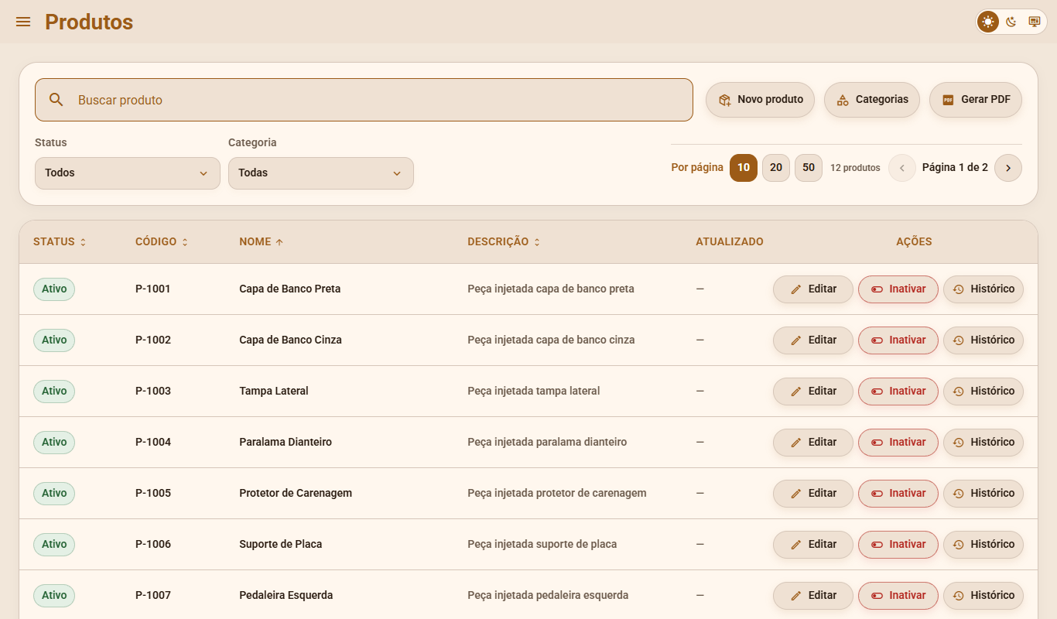Click Novo produto button
1057x619 pixels.
[760, 100]
